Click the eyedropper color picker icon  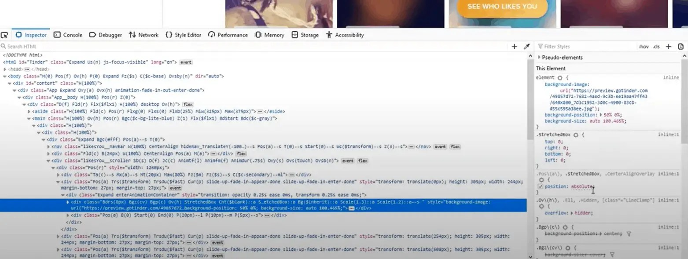526,46
